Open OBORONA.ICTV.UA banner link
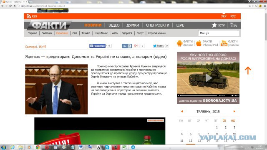Viewport: 267px width, 150px height. [208, 101]
